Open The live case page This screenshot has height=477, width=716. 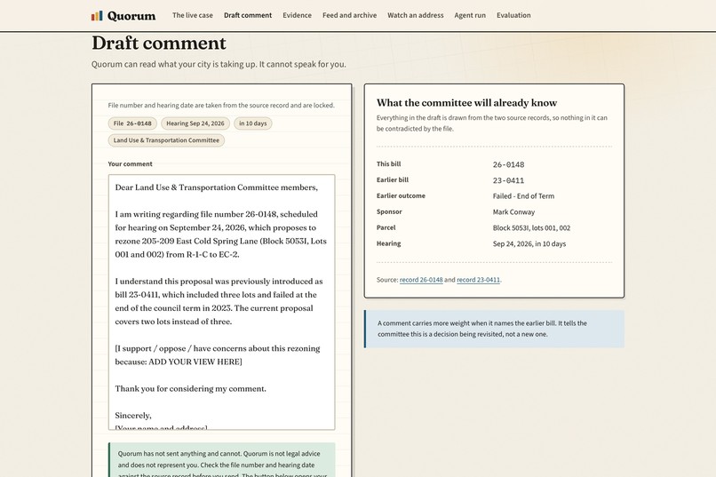(x=192, y=15)
